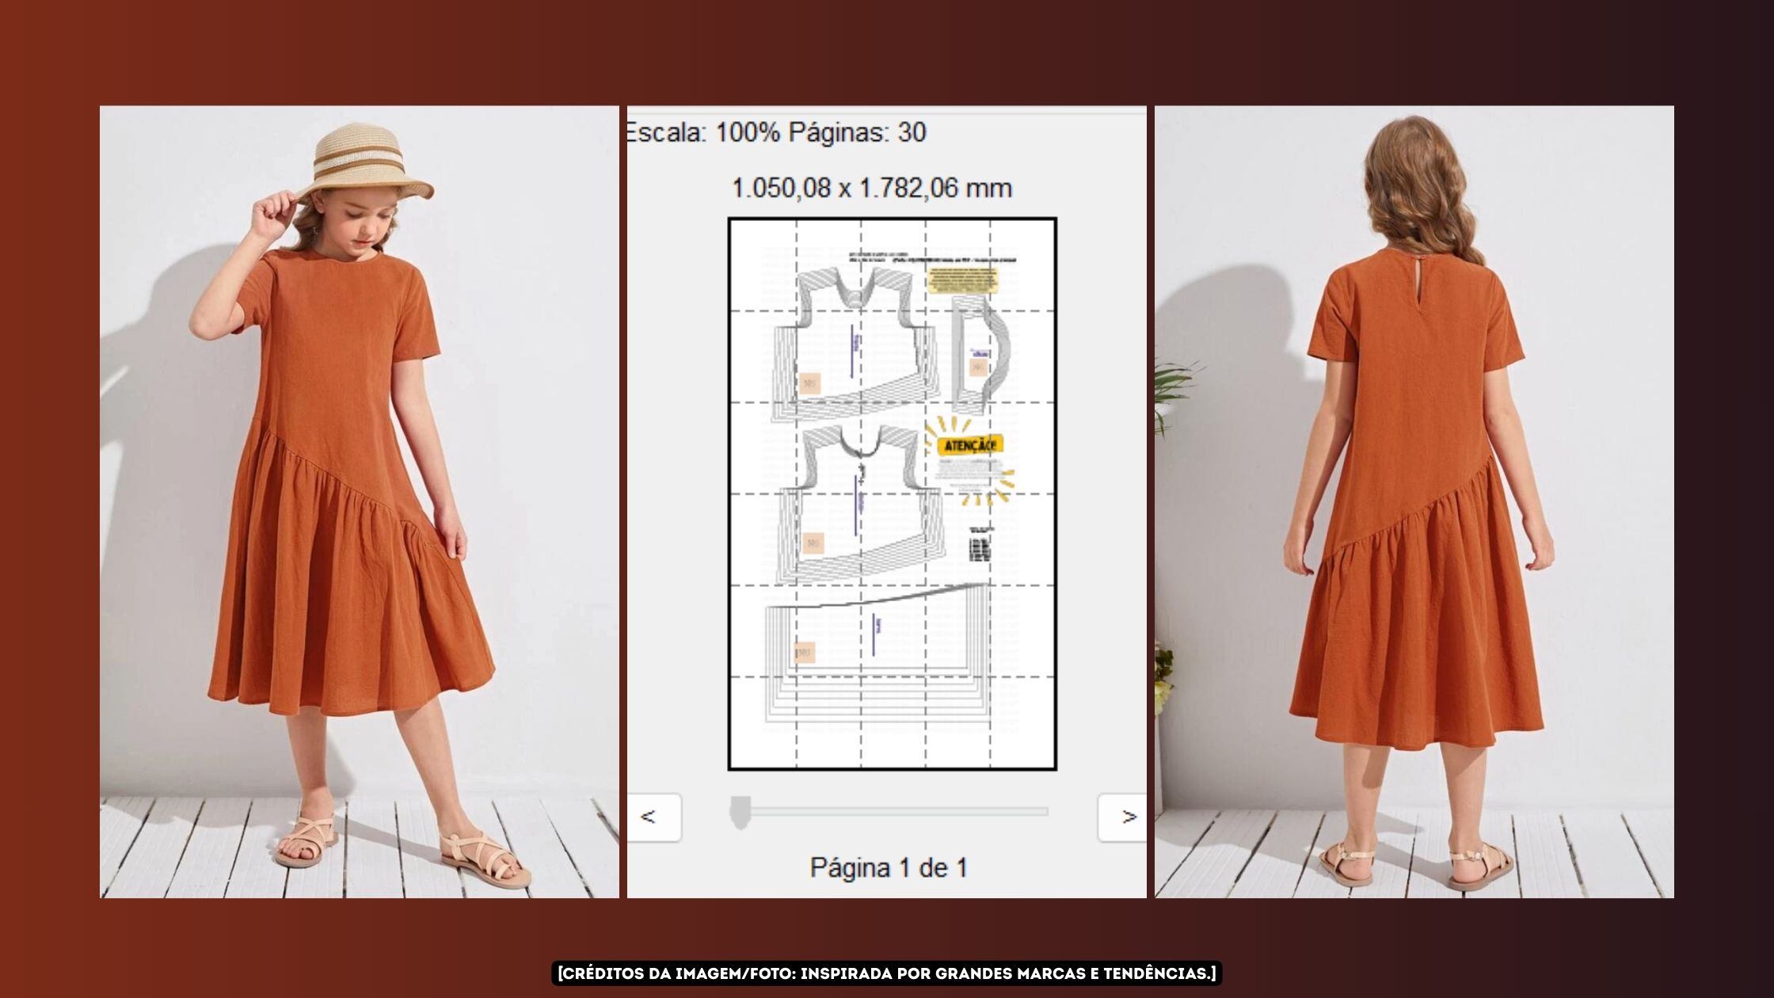This screenshot has height=998, width=1774.
Task: Click the yellow ATENÇÃO warning badge
Action: [x=969, y=445]
